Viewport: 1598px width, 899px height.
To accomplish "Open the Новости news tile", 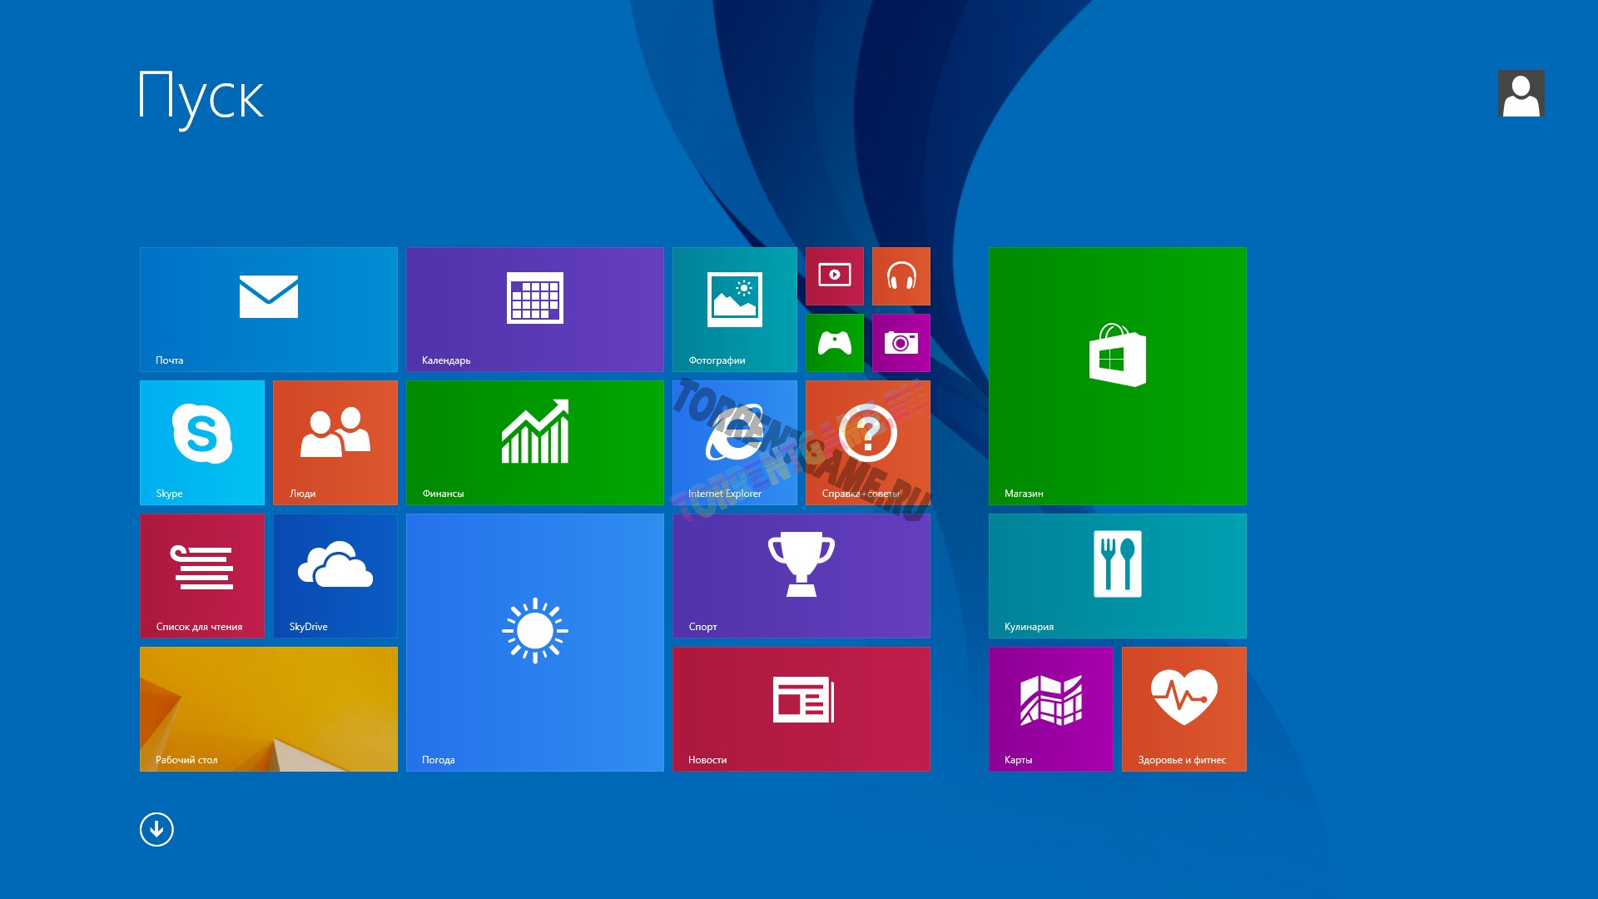I will tap(801, 708).
